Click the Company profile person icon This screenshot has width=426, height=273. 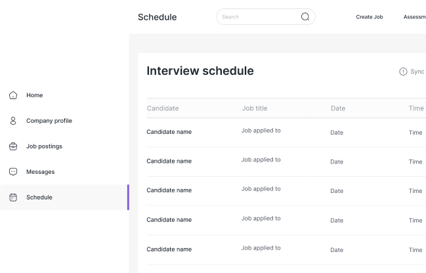(x=13, y=121)
